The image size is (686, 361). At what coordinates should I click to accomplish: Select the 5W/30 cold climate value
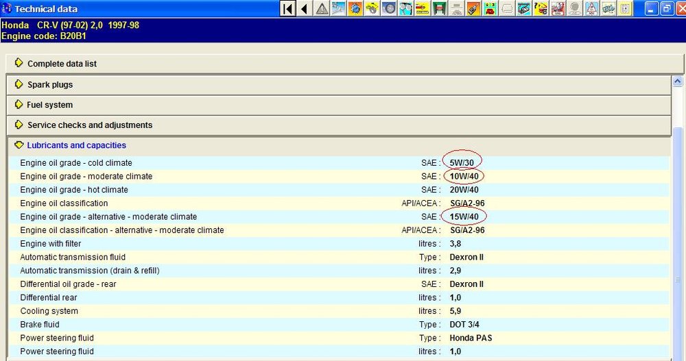coord(462,162)
